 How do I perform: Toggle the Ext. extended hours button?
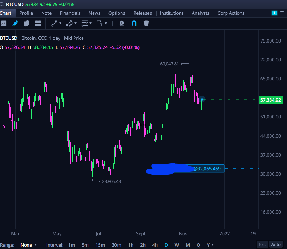pos(262,244)
